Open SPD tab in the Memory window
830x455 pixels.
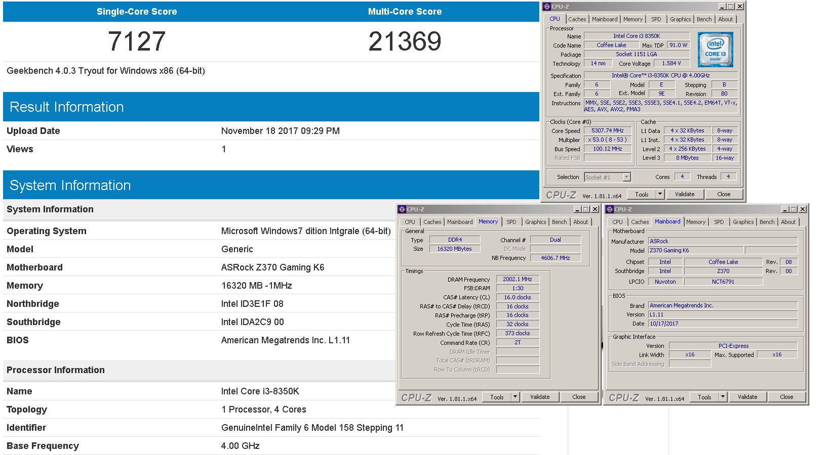(511, 222)
